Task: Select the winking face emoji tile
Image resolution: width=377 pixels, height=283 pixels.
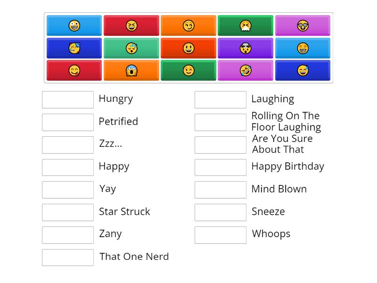Action: tap(188, 70)
